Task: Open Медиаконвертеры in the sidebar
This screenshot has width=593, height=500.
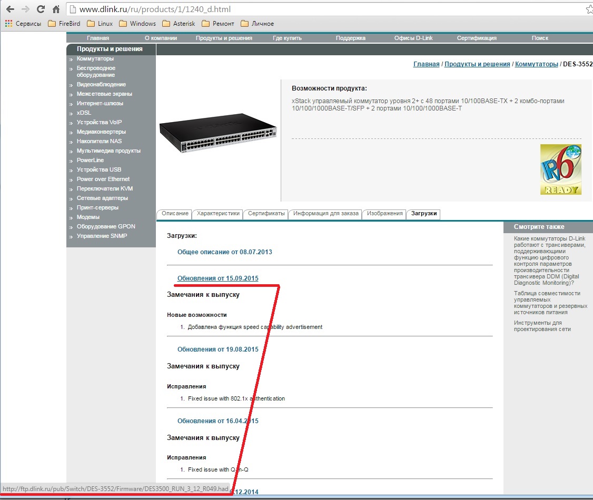Action: coord(101,132)
